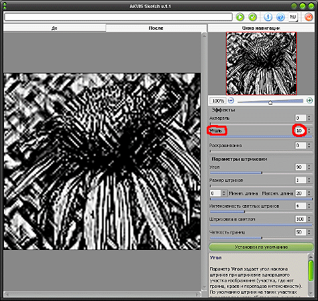
Task: Open program info with blue i icon
Action: [268, 17]
